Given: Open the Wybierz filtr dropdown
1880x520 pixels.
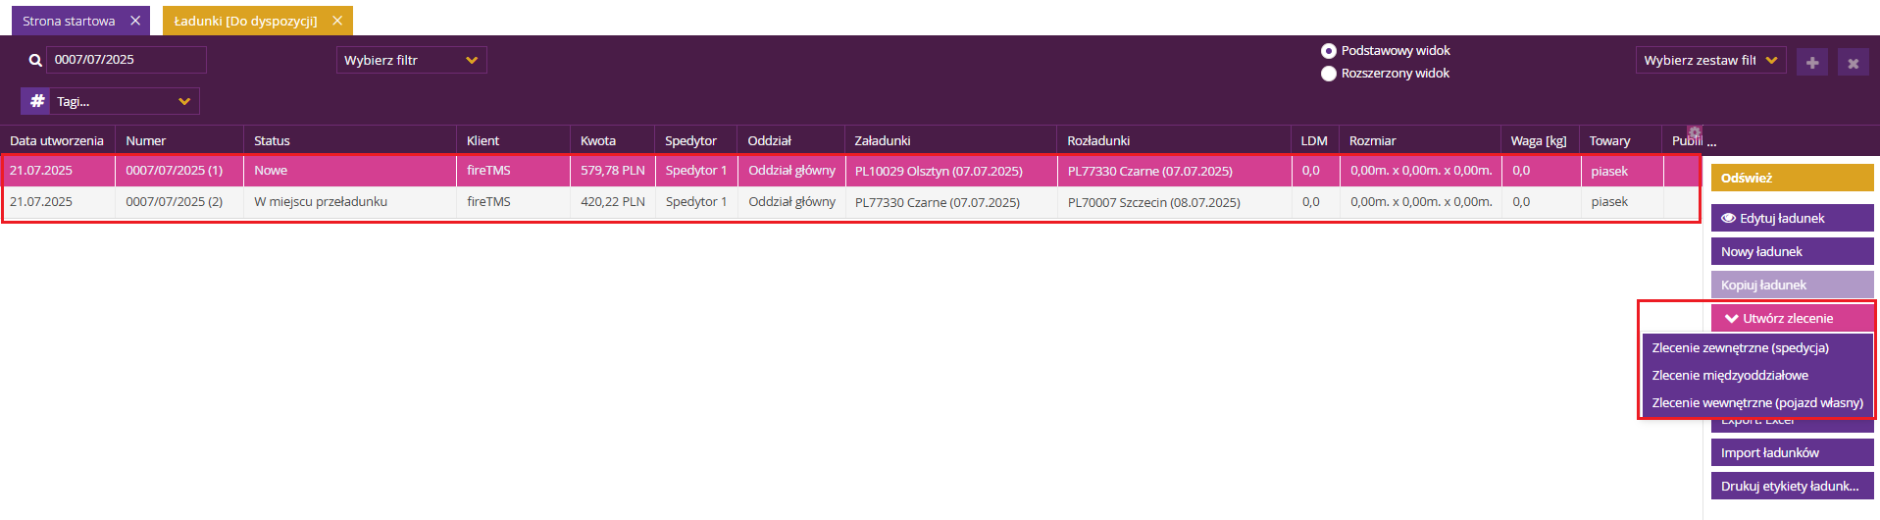Looking at the screenshot, I should pos(412,60).
